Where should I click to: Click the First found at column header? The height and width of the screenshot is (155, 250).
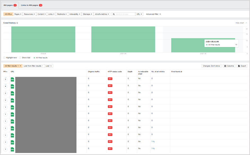point(177,71)
